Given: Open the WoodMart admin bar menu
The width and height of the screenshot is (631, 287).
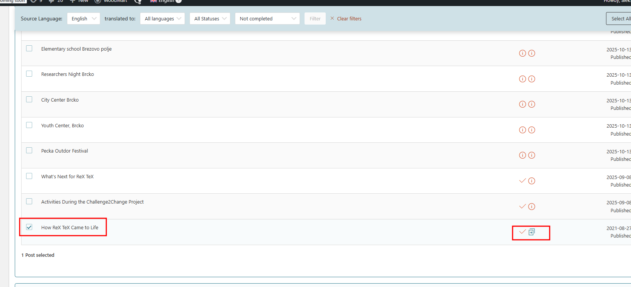Looking at the screenshot, I should tap(110, 1).
